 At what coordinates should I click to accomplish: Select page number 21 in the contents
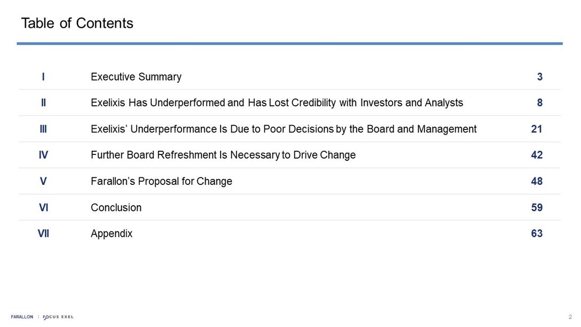537,129
